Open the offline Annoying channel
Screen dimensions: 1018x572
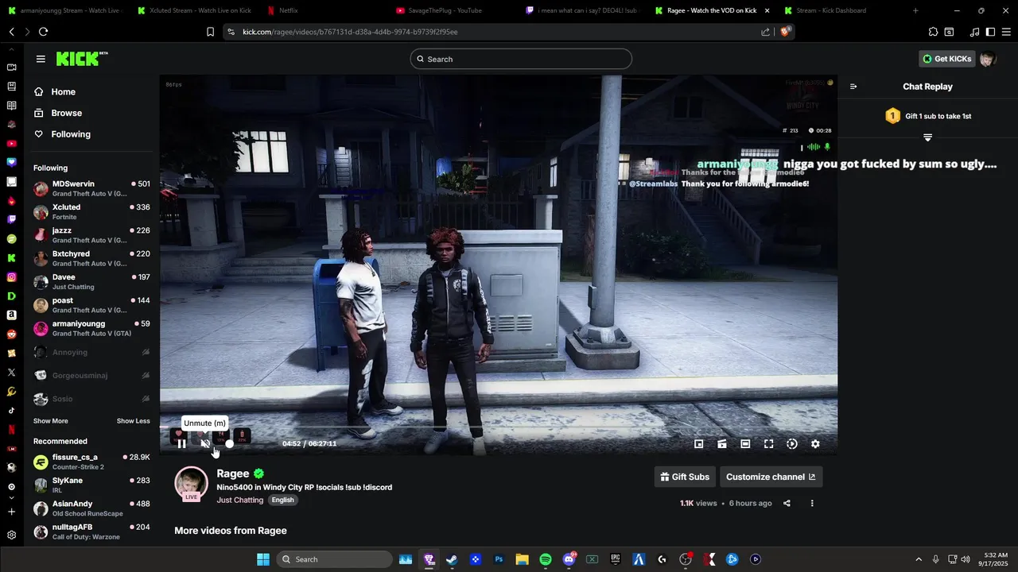(x=91, y=352)
